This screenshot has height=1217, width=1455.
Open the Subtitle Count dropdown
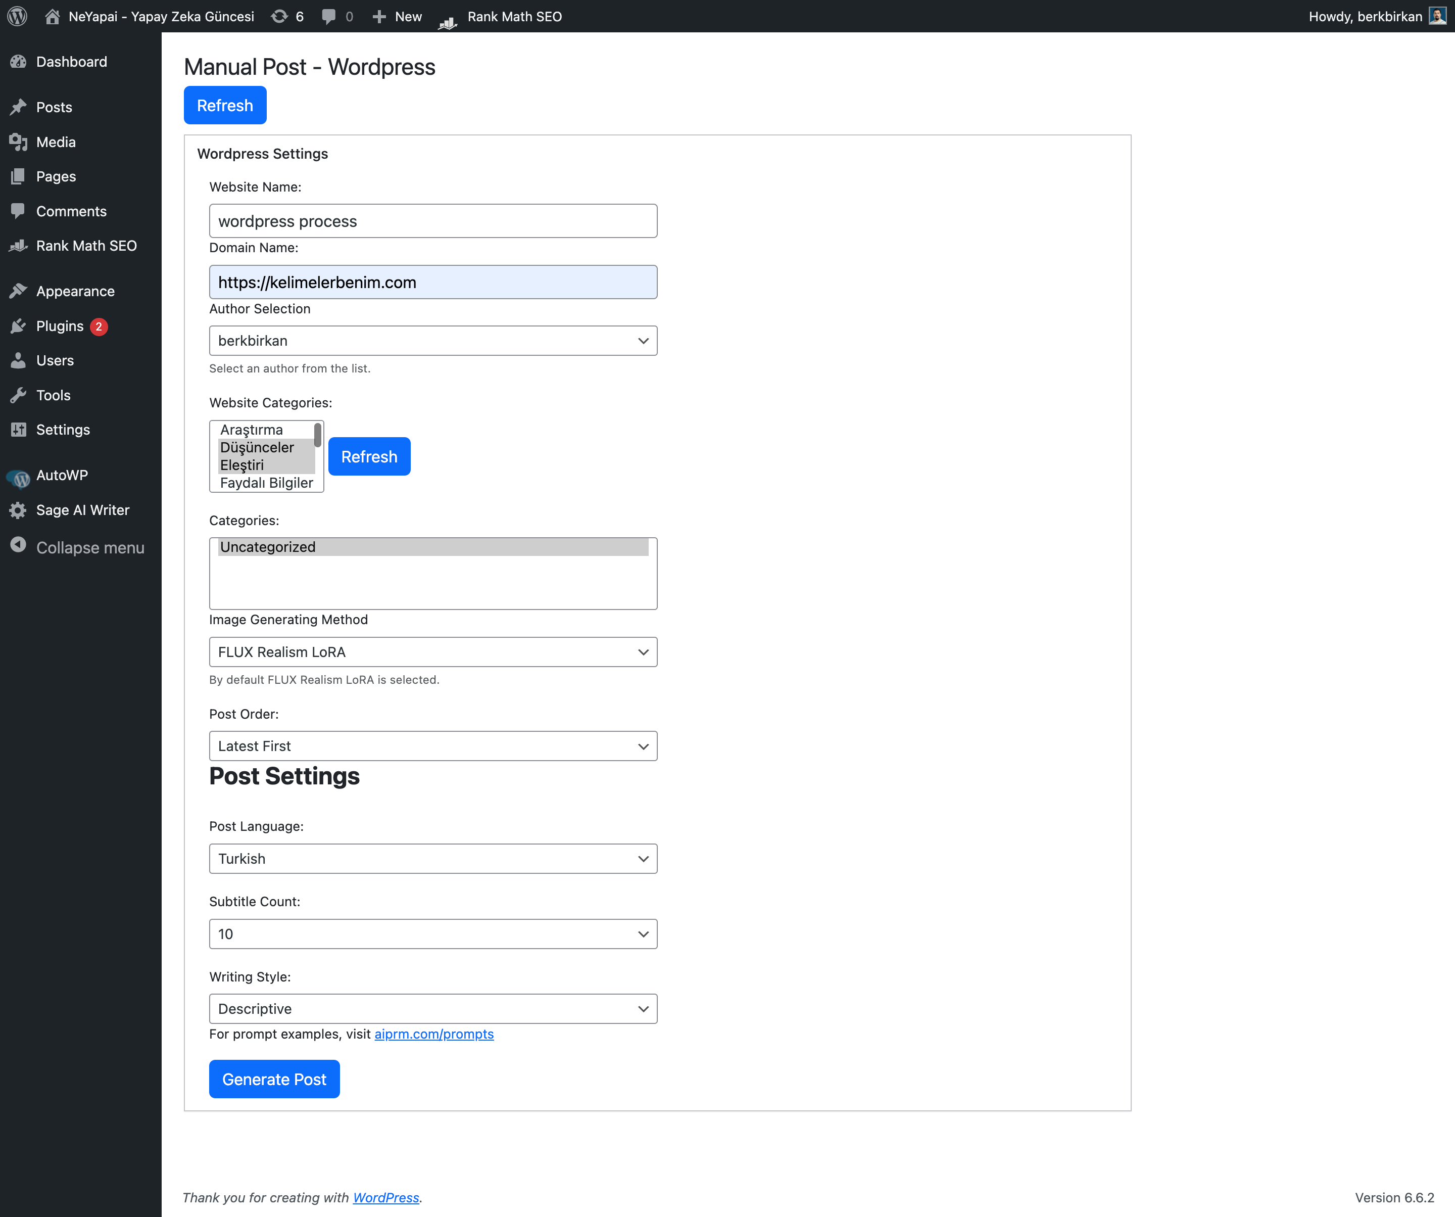(x=433, y=934)
